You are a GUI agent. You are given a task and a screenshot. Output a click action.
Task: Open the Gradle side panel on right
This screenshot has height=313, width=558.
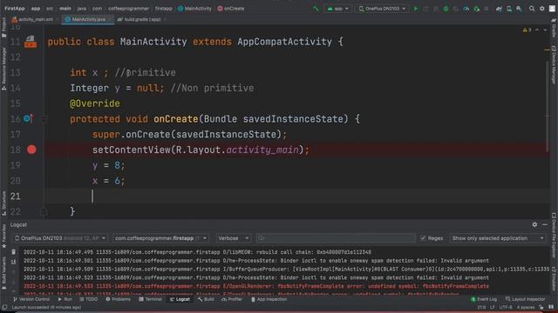pos(554,28)
